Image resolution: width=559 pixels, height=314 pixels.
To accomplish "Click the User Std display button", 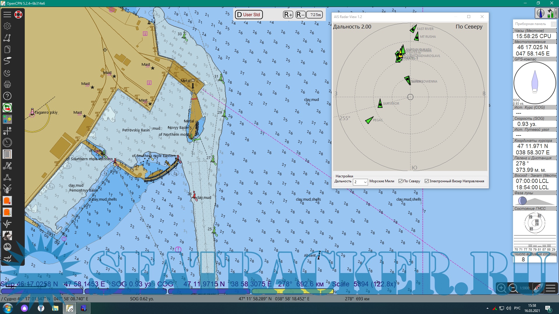I will [x=249, y=15].
